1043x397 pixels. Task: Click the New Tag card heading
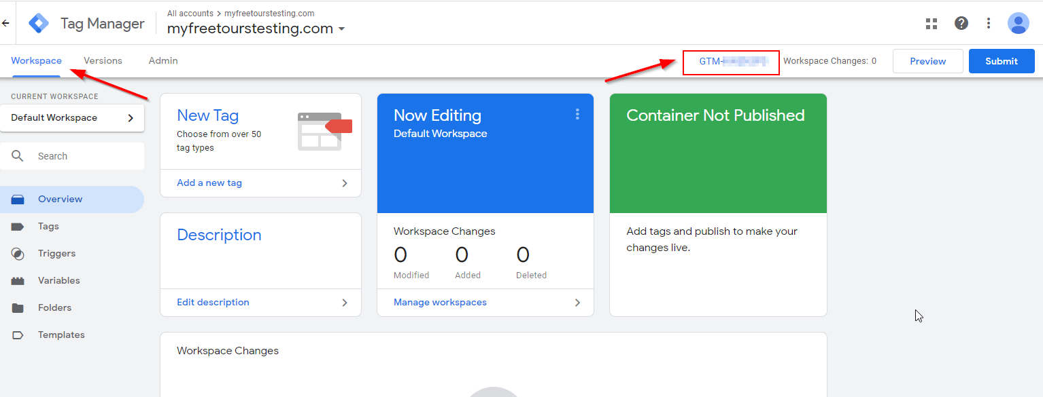pyautogui.click(x=207, y=115)
